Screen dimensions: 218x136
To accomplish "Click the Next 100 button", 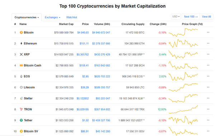I will [191, 16].
